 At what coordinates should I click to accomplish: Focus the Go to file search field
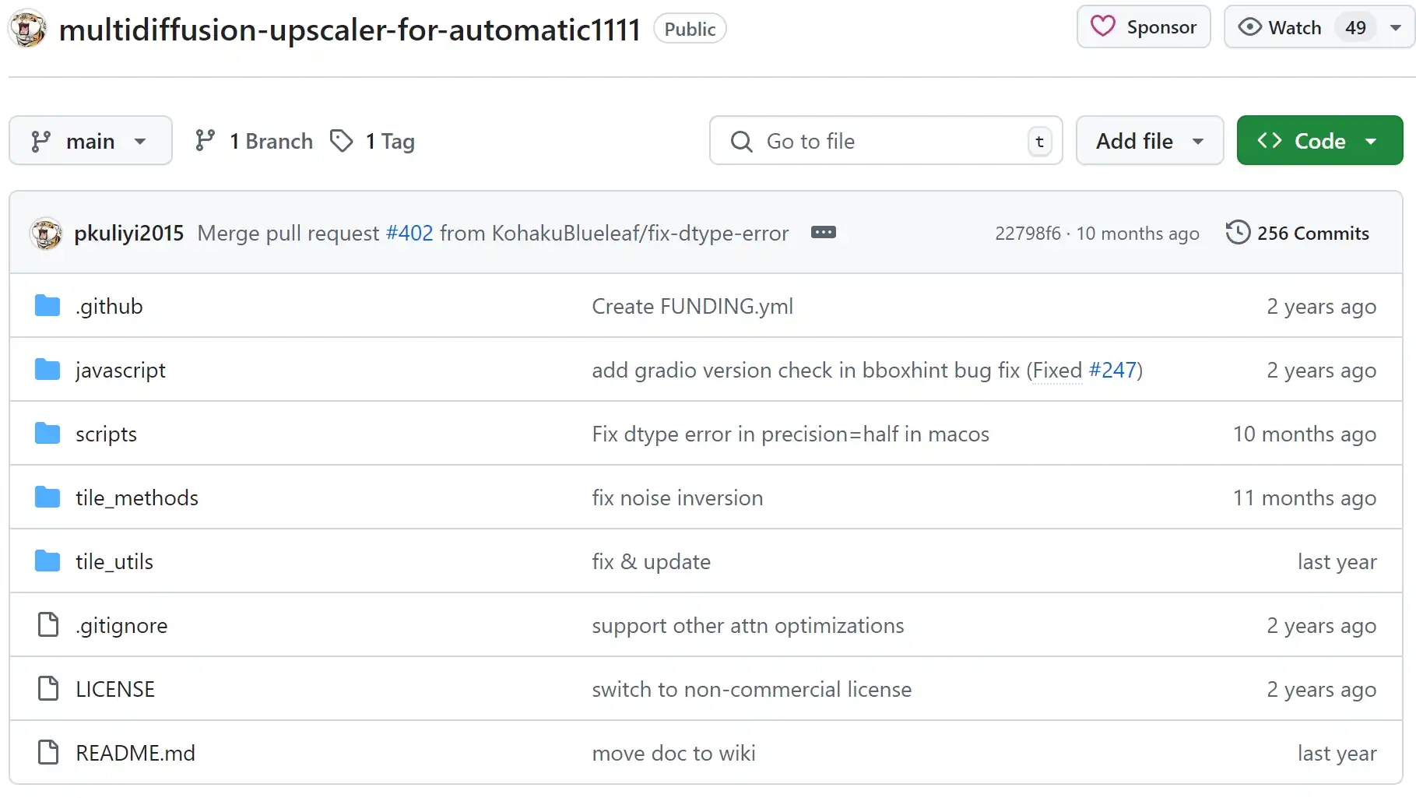(x=886, y=140)
